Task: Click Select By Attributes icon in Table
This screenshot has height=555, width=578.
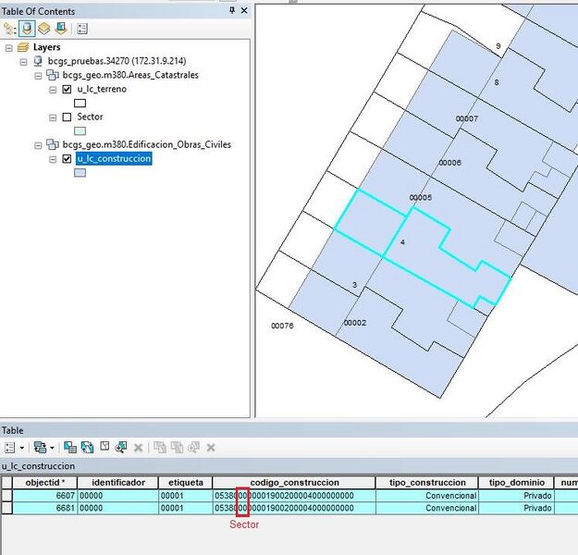Action: coord(70,448)
